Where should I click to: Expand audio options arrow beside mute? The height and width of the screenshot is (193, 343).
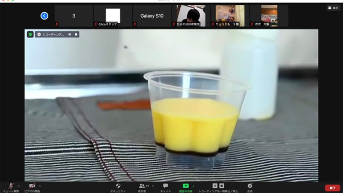18,186
